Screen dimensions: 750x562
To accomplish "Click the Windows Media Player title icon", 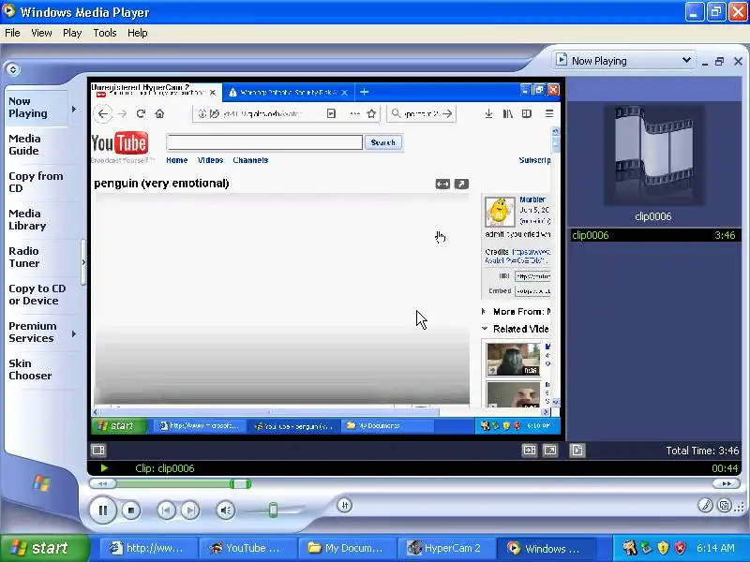I will click(x=8, y=10).
